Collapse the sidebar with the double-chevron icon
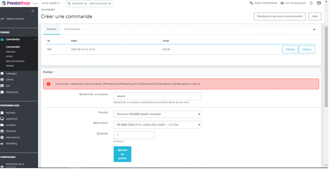The width and height of the screenshot is (331, 186). [32, 11]
